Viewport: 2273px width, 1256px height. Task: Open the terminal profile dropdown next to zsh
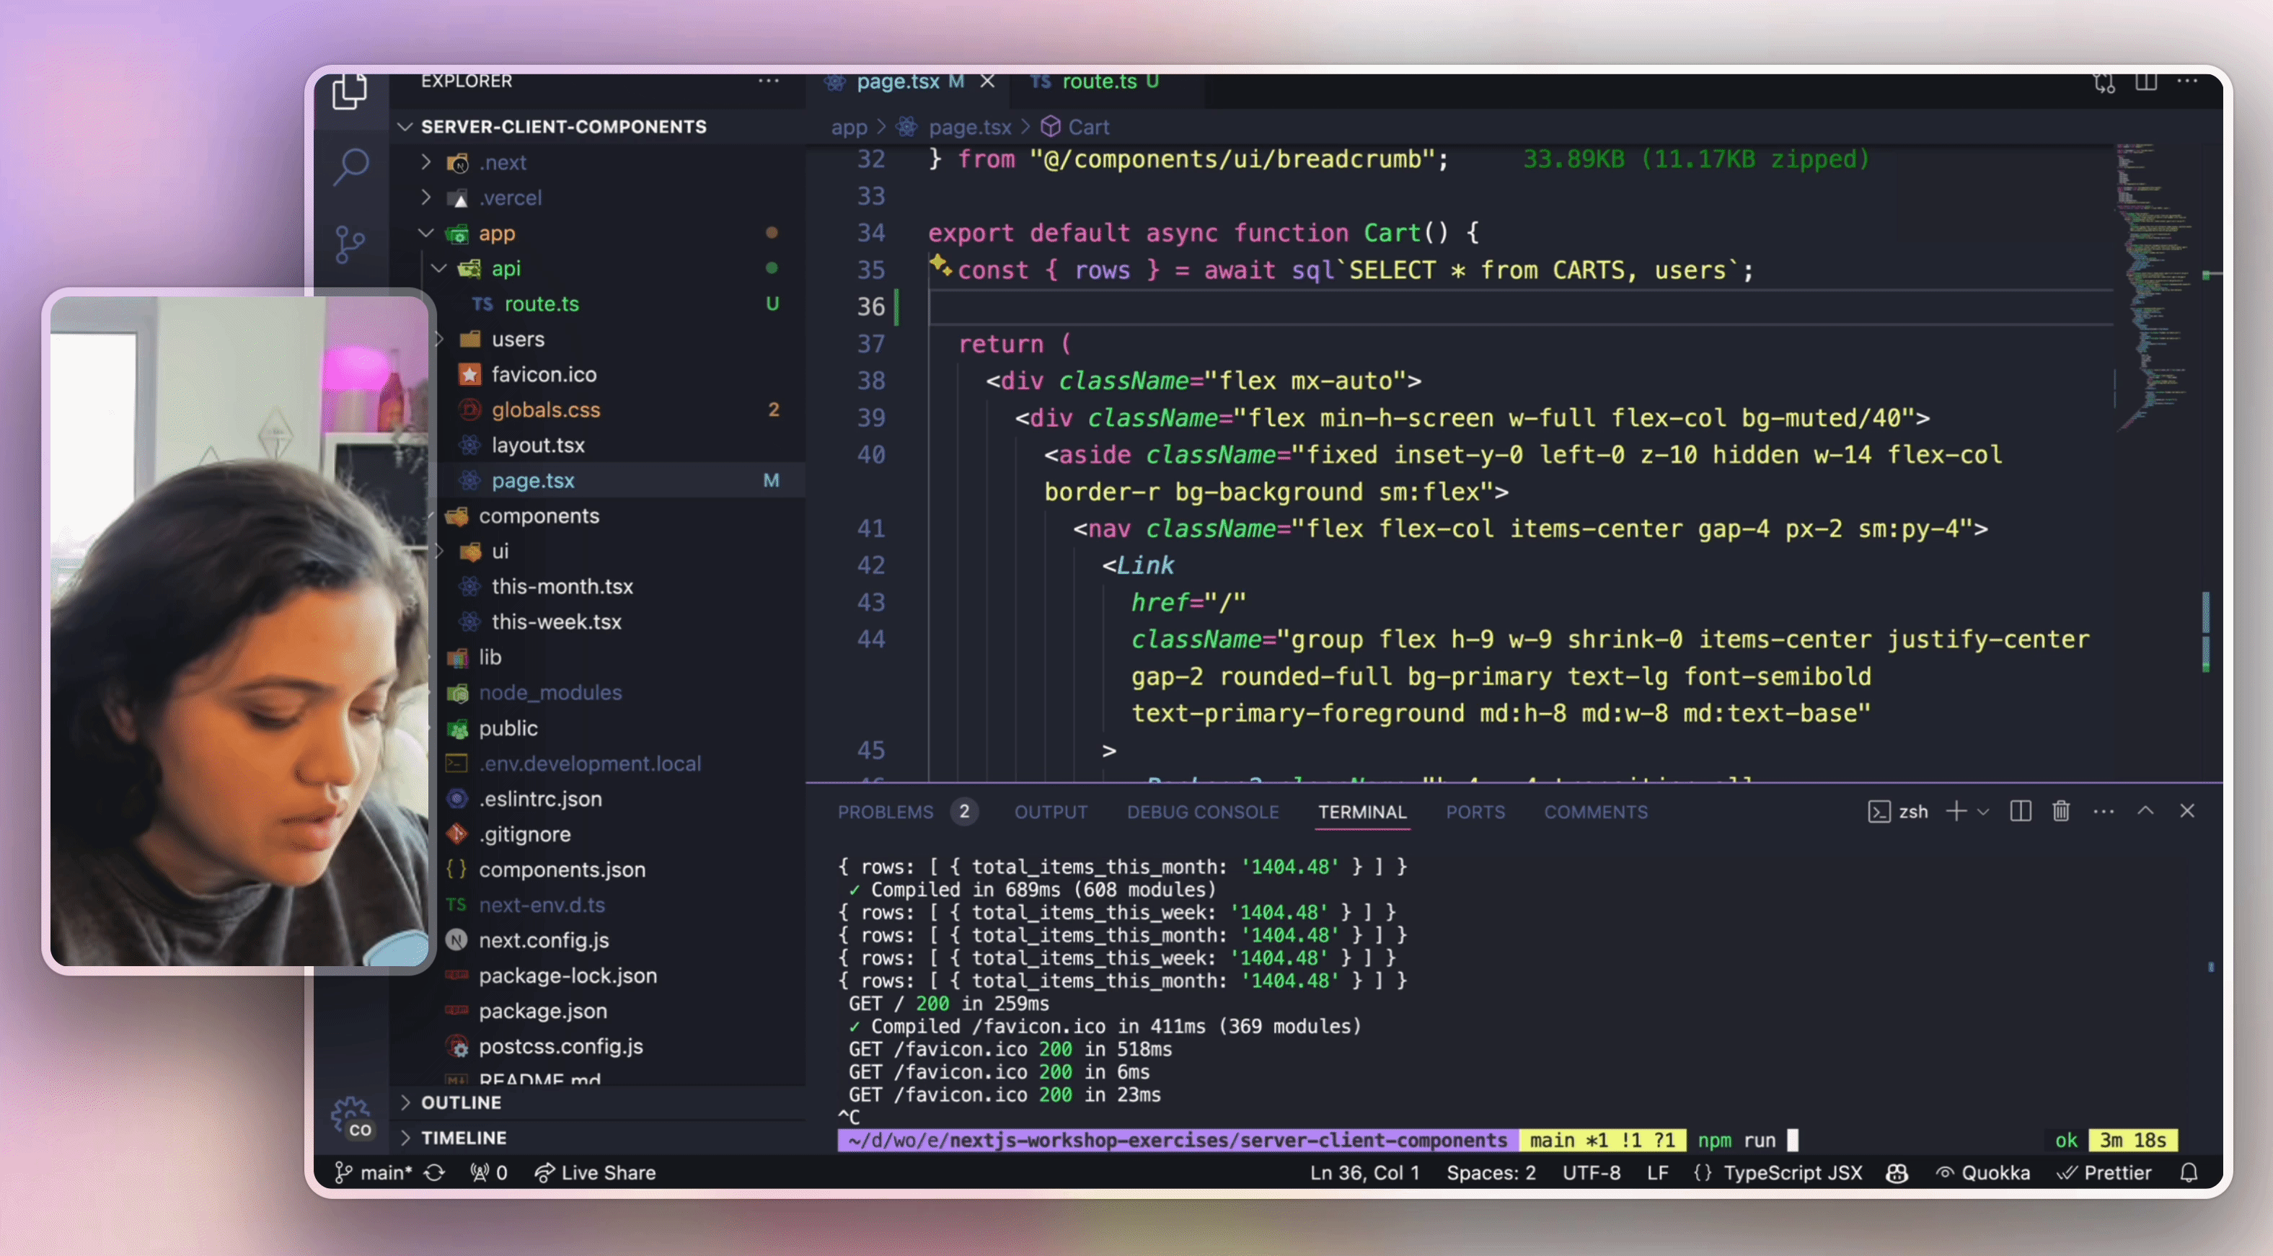click(1984, 811)
